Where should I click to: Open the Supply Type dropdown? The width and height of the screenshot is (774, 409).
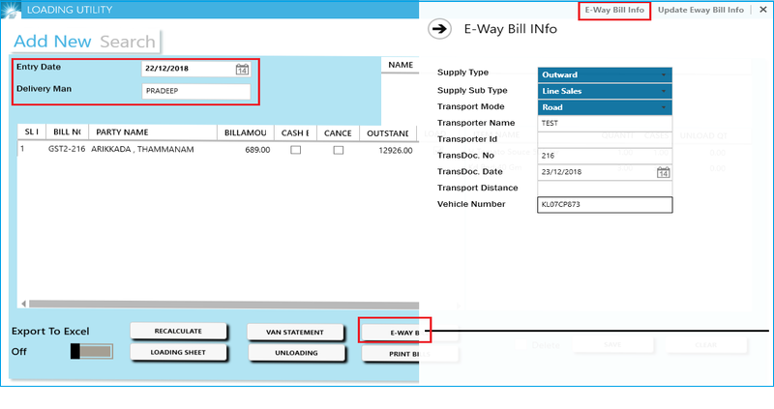(605, 75)
